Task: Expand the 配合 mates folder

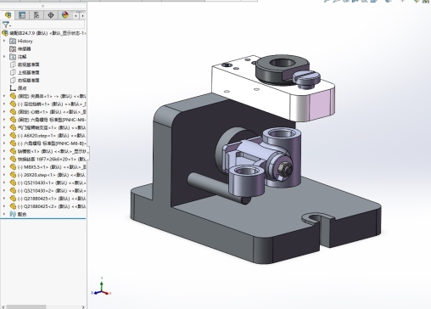Action: (x=4, y=214)
